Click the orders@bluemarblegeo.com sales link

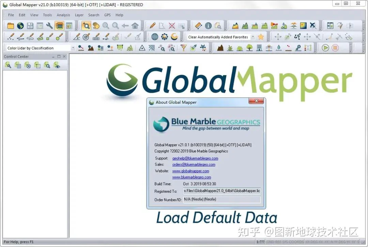194,164
